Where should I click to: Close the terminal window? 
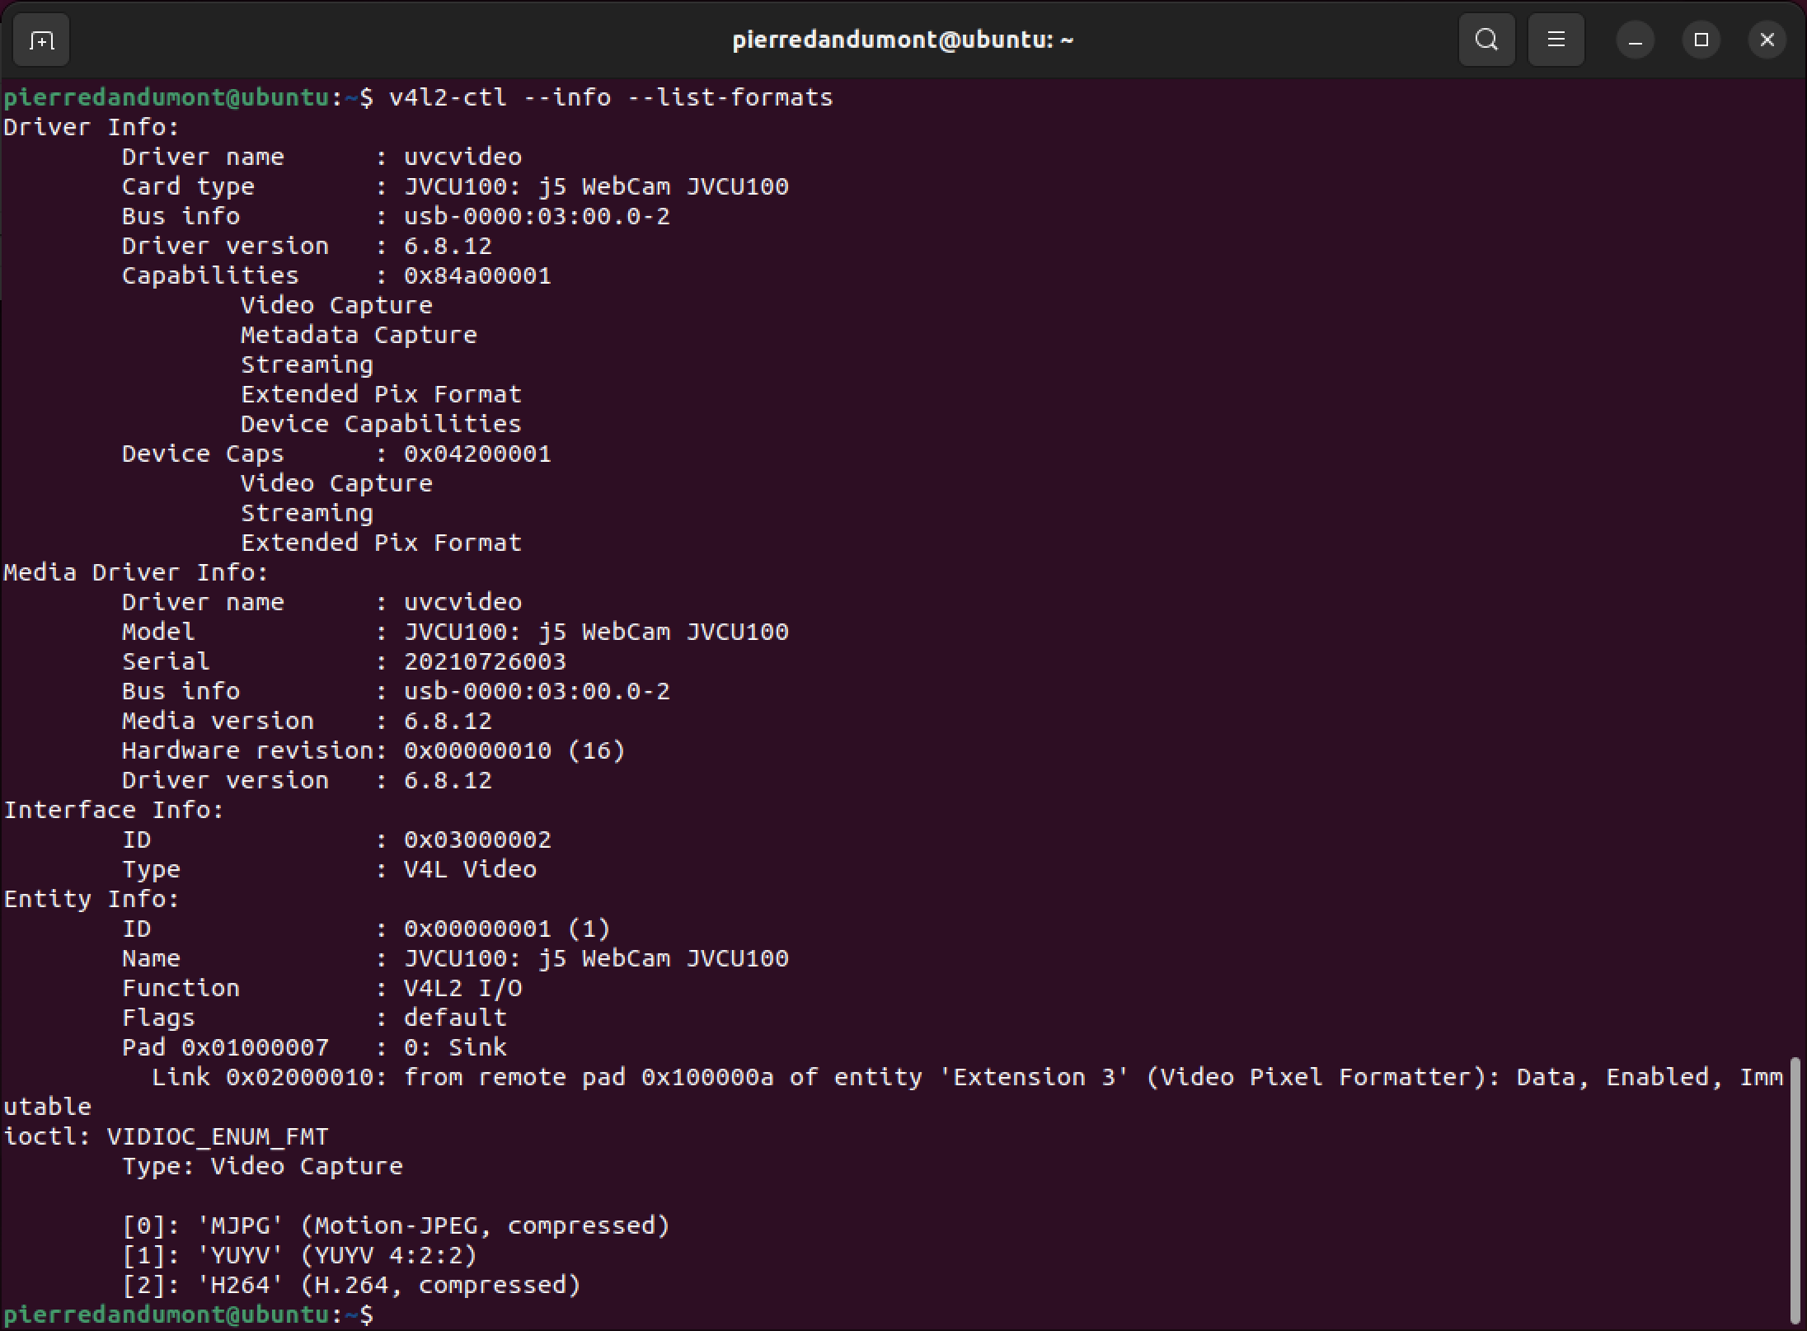pyautogui.click(x=1767, y=40)
